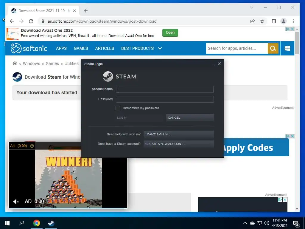Click the Chrome address bar URL
The image size is (305, 229).
[102, 21]
